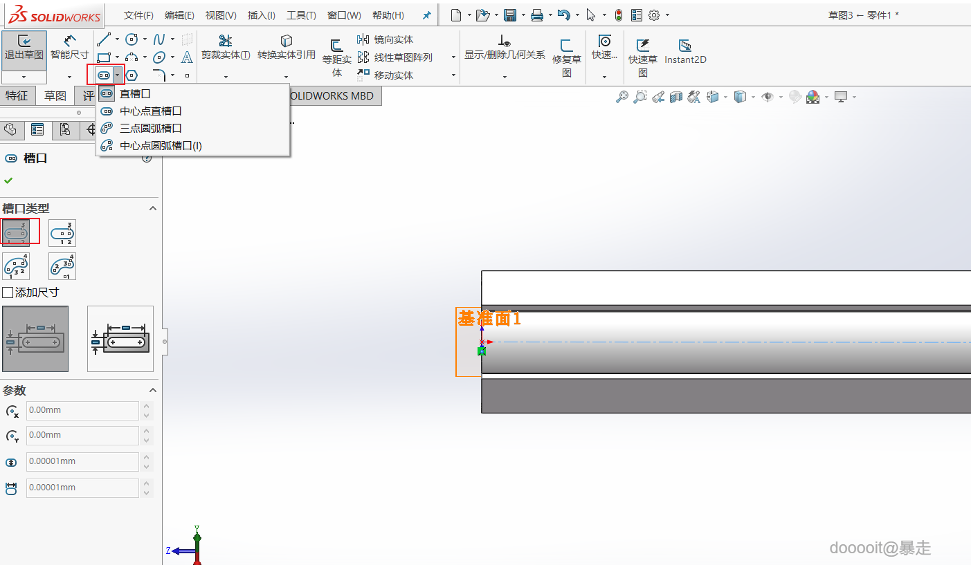Choose 三点圆弧槽口 from the dropdown

[192, 128]
